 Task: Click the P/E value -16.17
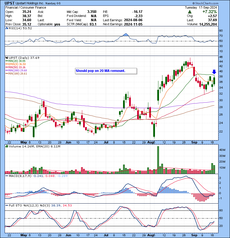(x=137, y=12)
